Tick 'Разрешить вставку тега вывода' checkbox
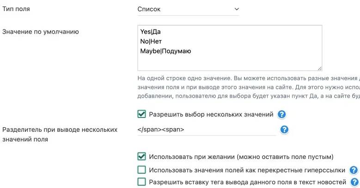 click(142, 182)
